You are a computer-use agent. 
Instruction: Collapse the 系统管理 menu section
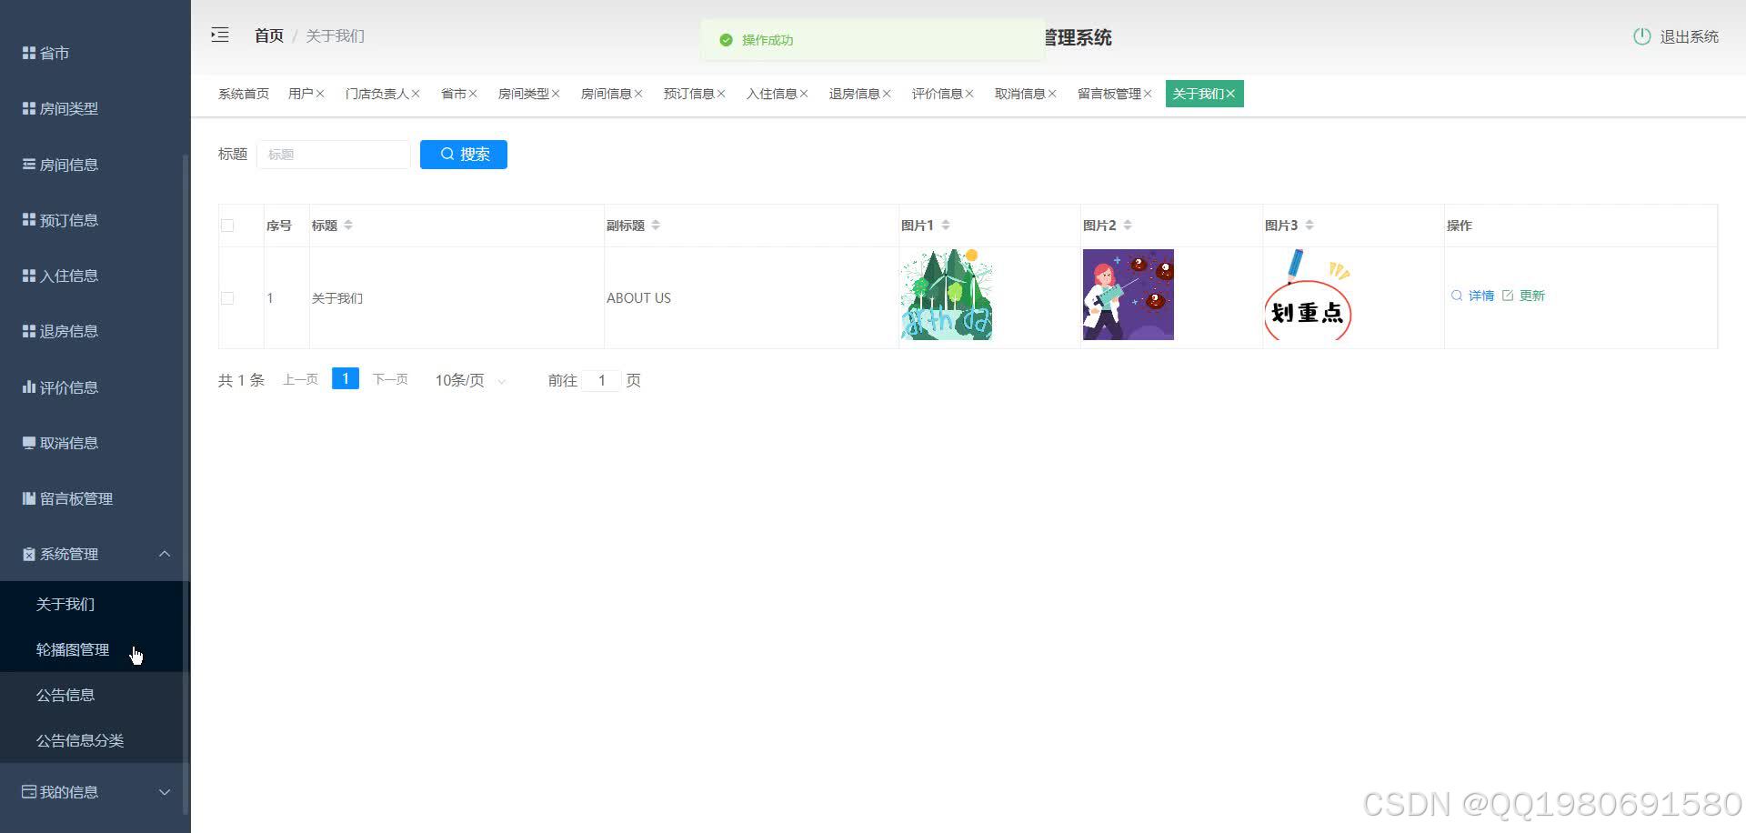(x=165, y=554)
